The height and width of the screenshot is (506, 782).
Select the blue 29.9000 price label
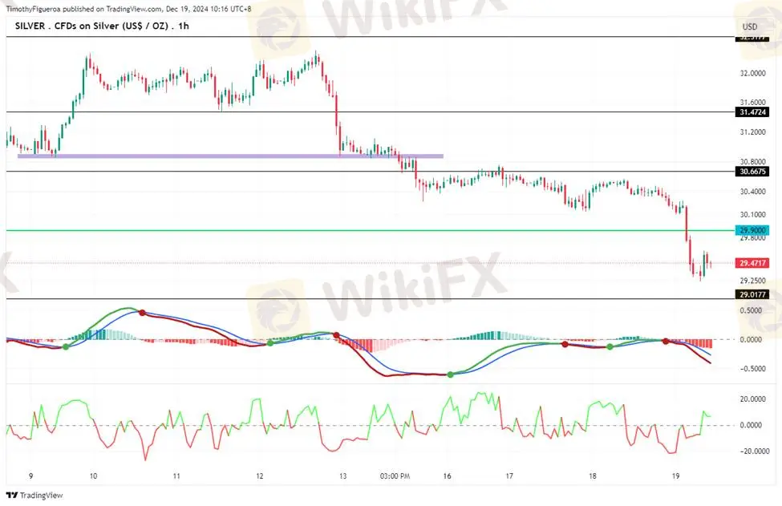(752, 230)
